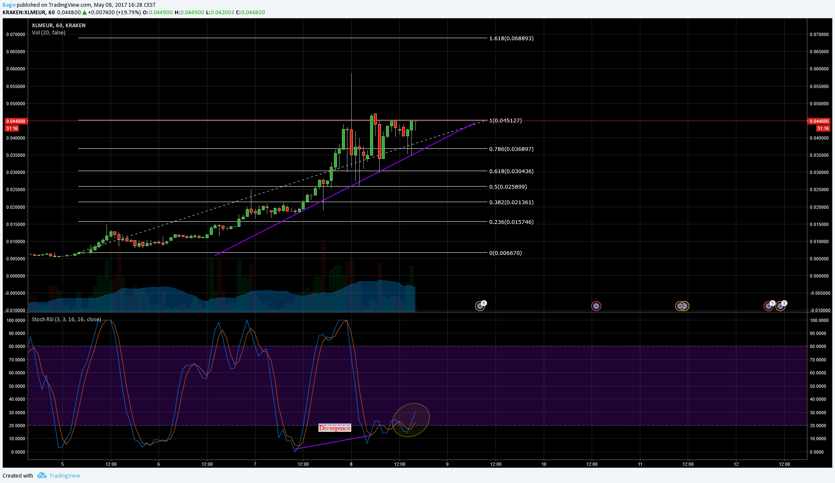Select the 1.618(0.068893) Fibonacci label
Screen dimensions: 835x483
511,38
